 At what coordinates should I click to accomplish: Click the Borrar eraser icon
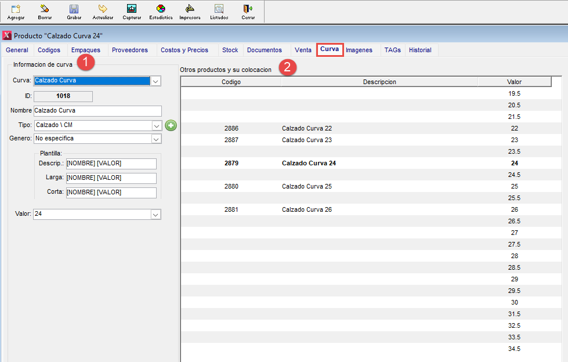[x=45, y=9]
